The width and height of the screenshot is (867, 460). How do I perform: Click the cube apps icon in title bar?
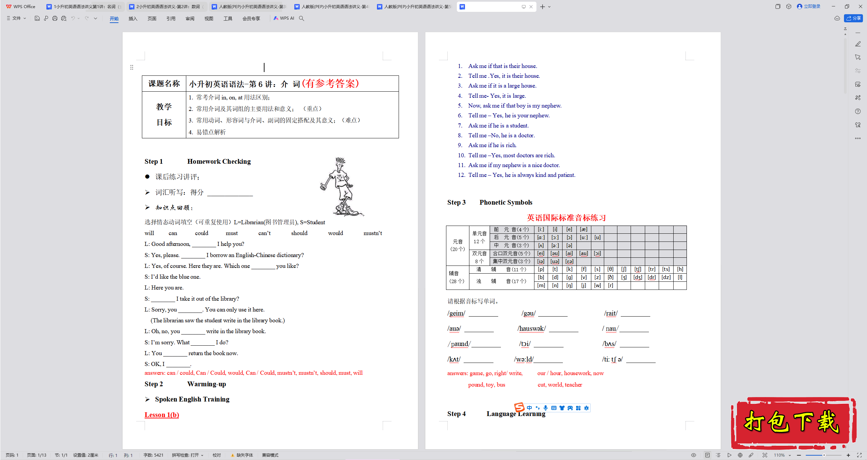tap(789, 6)
